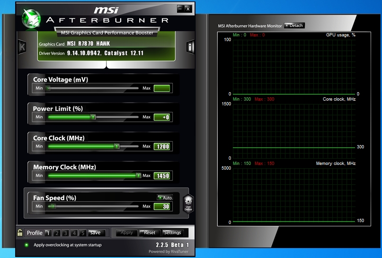The width and height of the screenshot is (382, 258).
Task: Click the Memory Clock slider handle
Action: (138, 175)
